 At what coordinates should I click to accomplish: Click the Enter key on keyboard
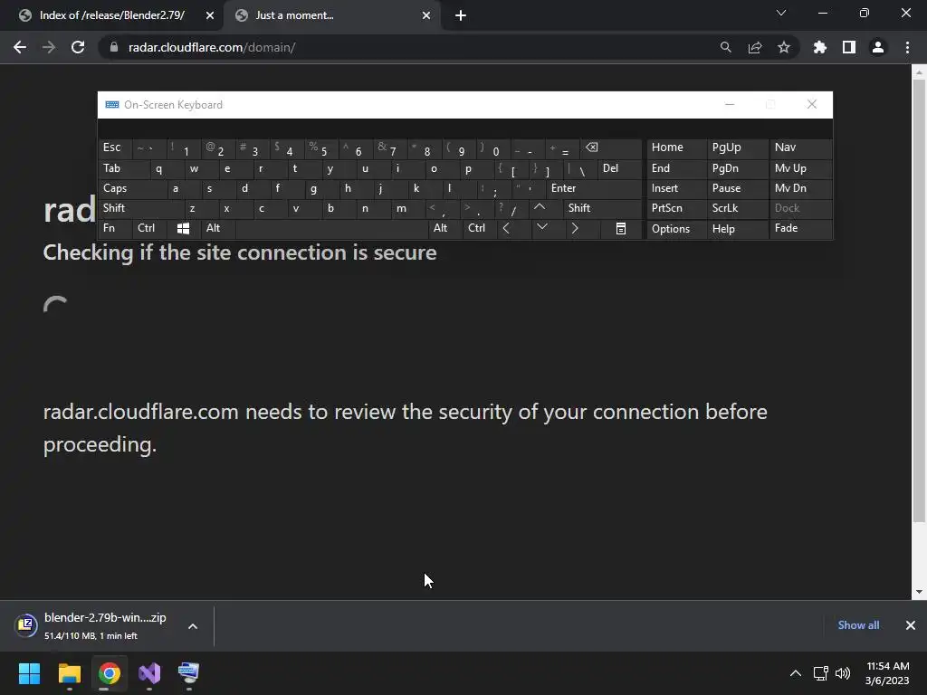[x=594, y=188]
